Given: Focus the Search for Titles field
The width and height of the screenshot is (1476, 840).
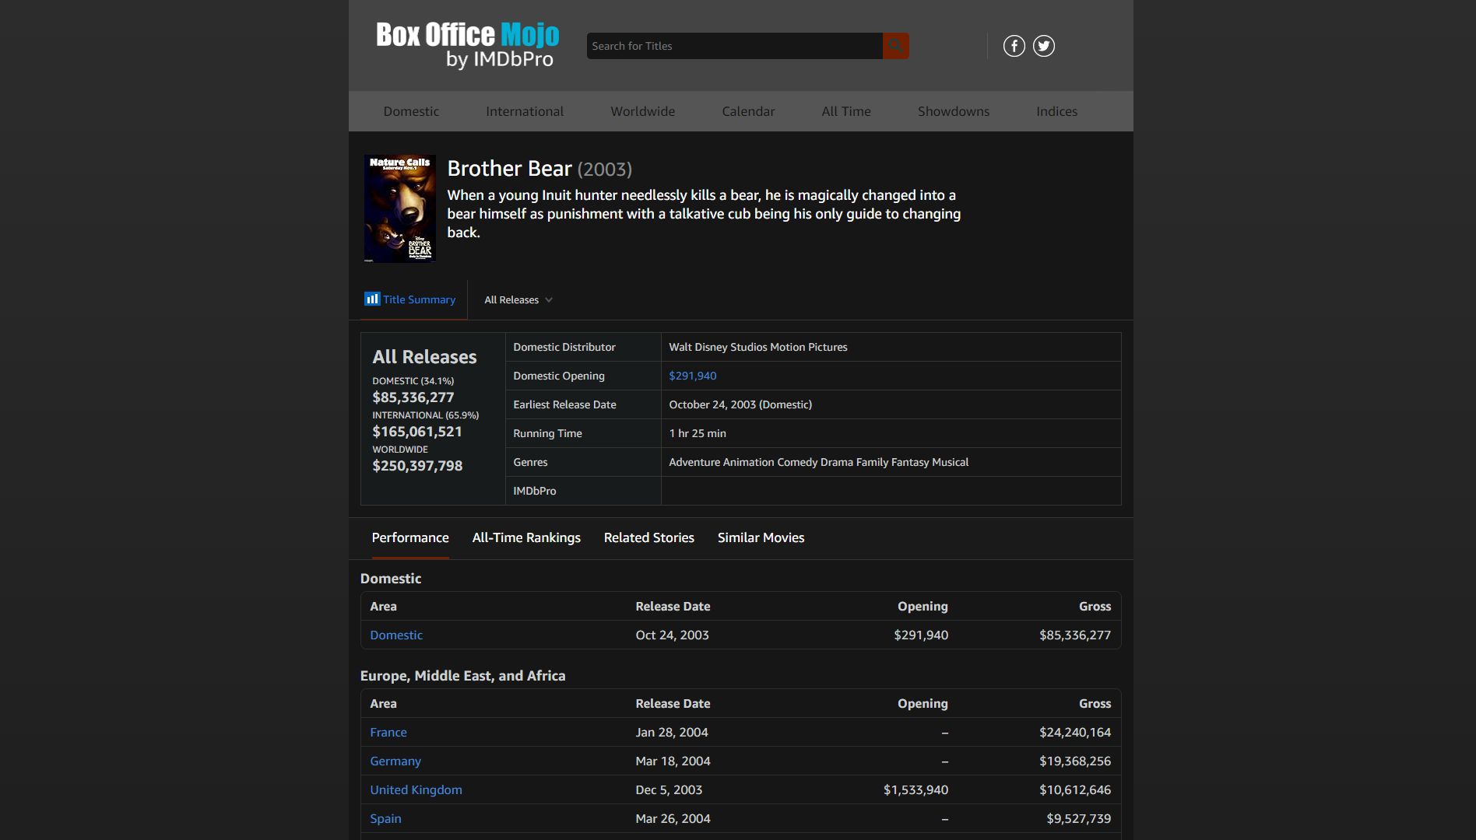Looking at the screenshot, I should coord(734,46).
